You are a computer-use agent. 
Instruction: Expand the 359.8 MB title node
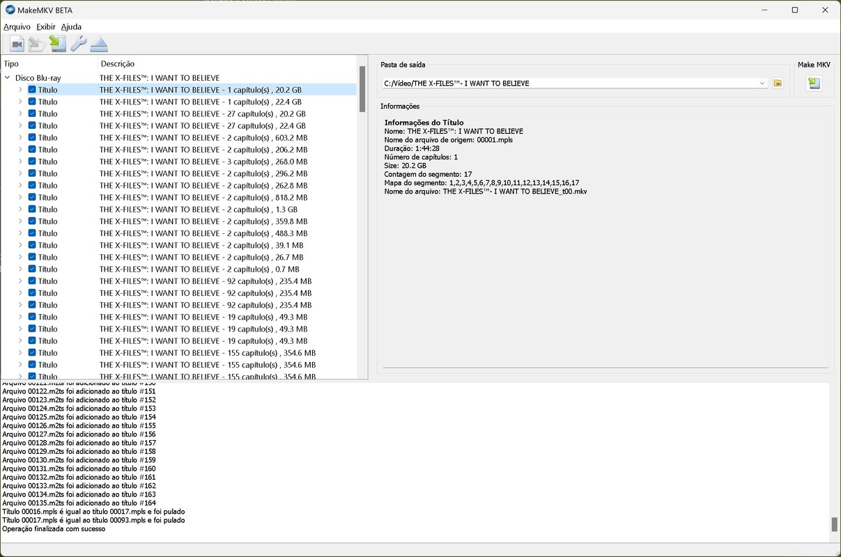click(x=20, y=221)
